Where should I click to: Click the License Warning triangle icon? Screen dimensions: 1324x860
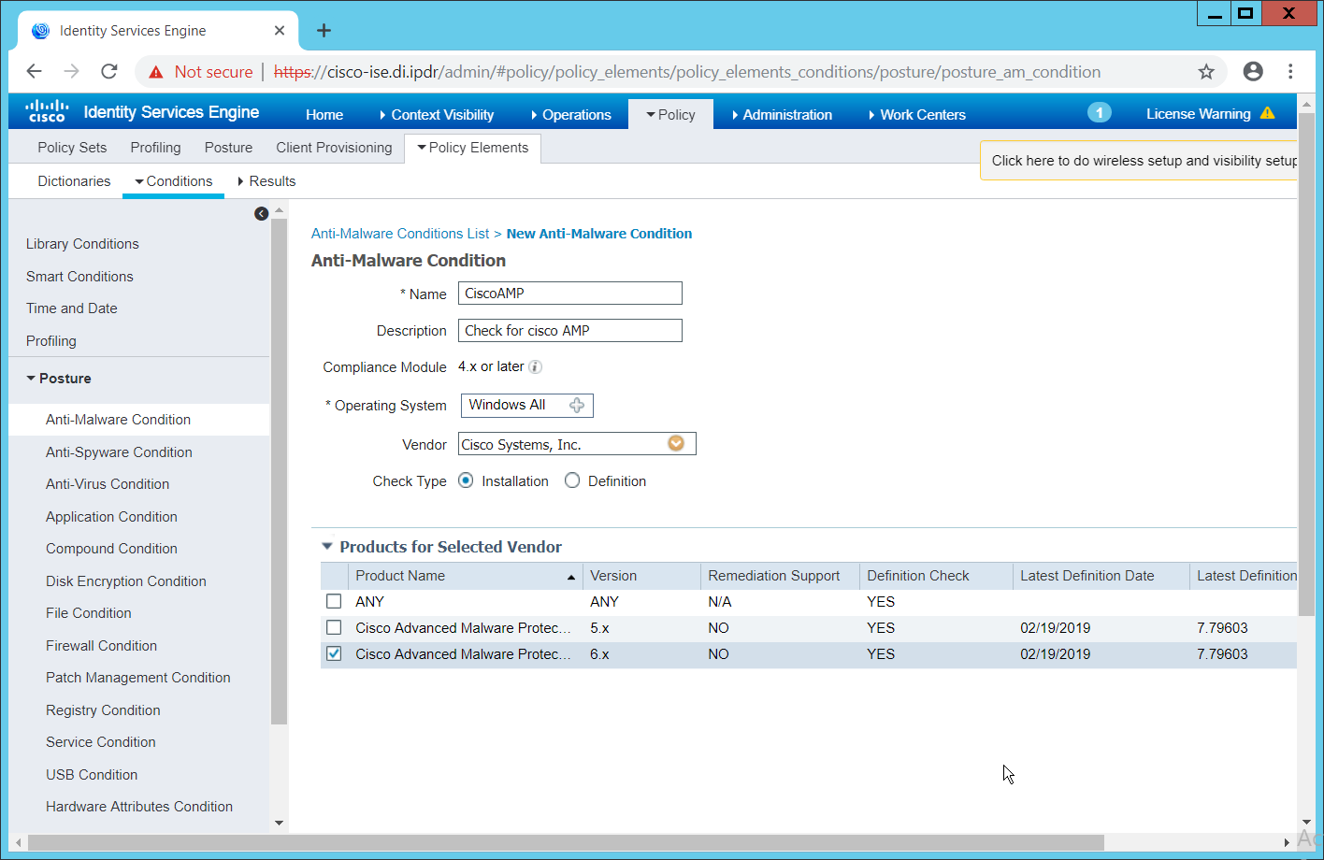tap(1268, 113)
